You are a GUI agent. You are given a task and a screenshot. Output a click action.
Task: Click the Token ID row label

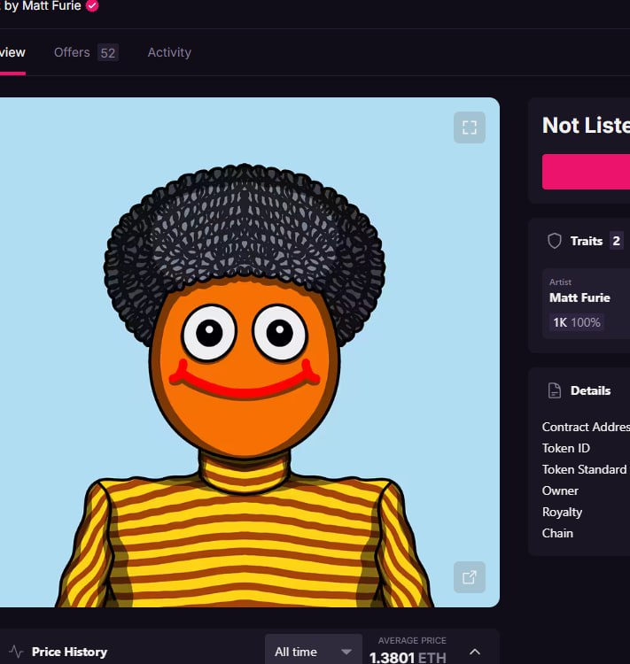[566, 448]
